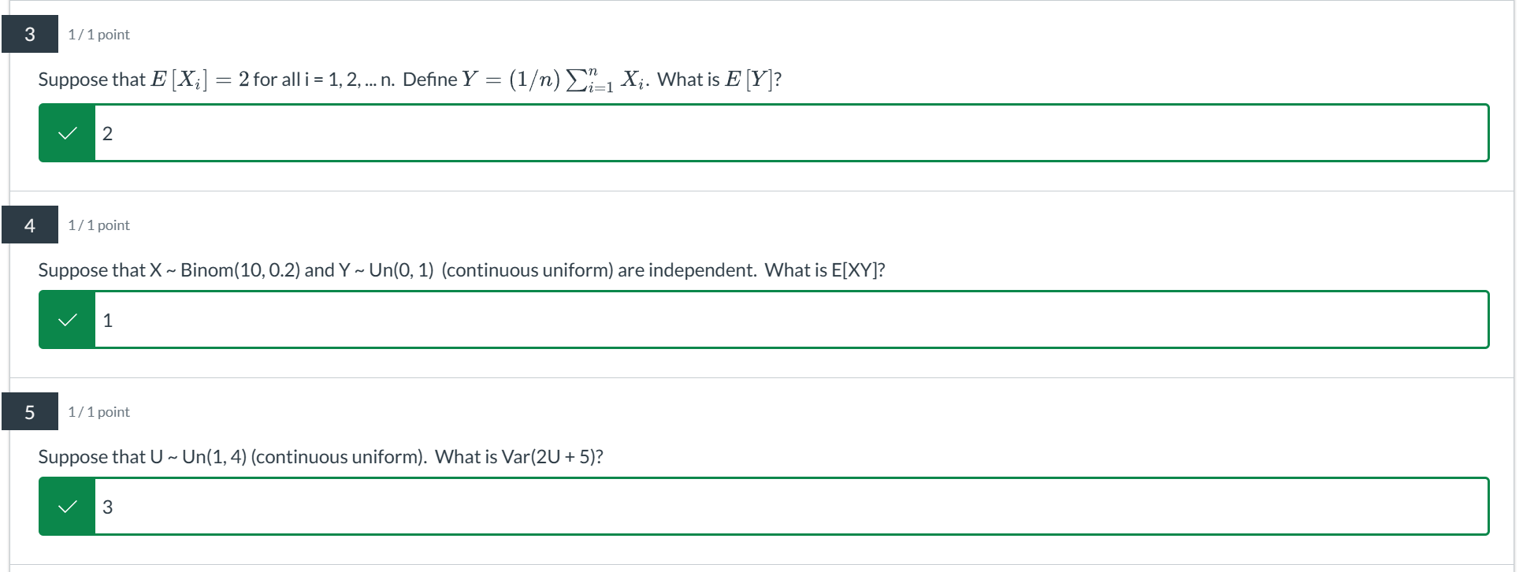Click the 1/1 point label for question 3
Screen dimensions: 1523x572
tap(98, 34)
